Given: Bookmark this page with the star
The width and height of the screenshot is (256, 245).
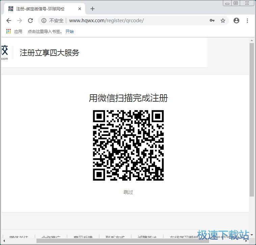Looking at the screenshot, I should 223,21.
